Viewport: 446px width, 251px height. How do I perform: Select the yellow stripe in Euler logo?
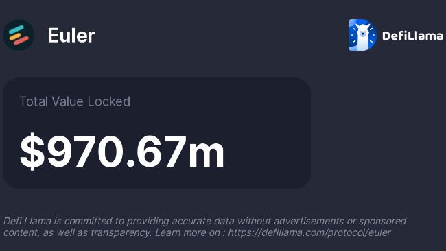pos(15,37)
